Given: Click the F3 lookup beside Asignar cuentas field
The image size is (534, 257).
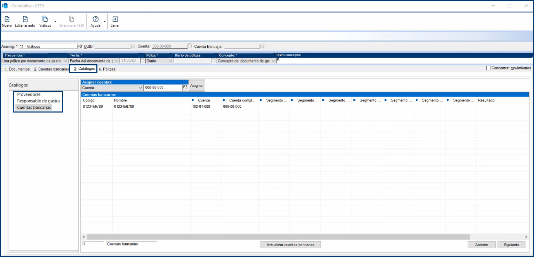Looking at the screenshot, I should 185,88.
